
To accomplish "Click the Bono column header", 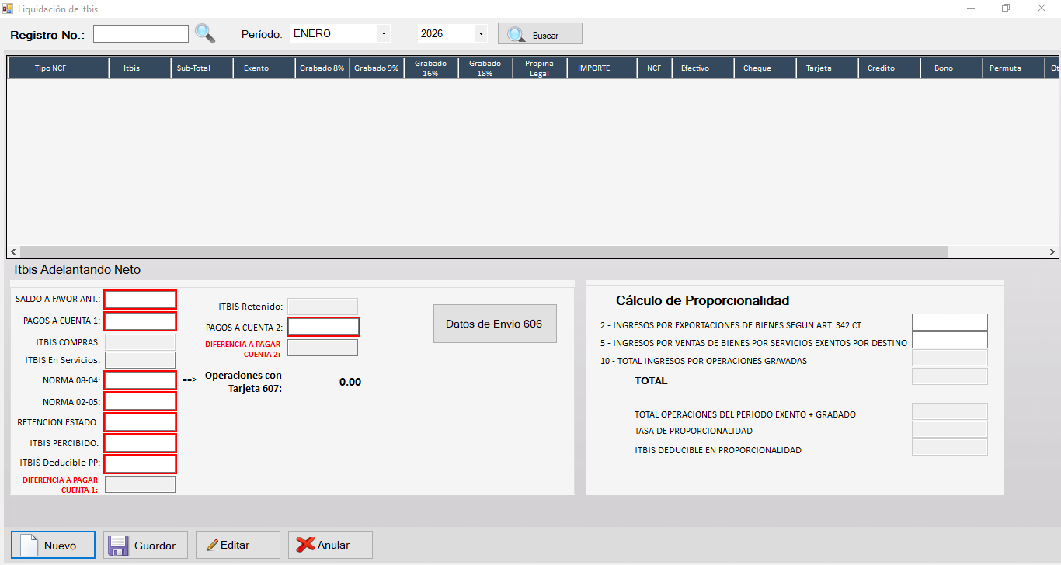I will click(951, 68).
